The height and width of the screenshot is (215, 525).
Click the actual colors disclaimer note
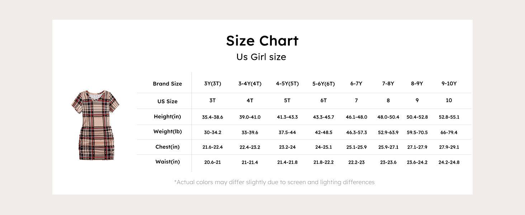tap(274, 182)
